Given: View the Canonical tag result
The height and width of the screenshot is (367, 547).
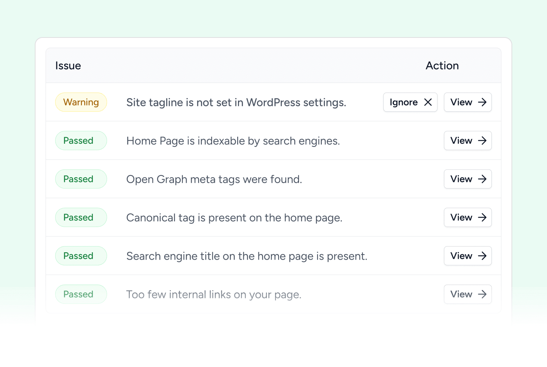Looking at the screenshot, I should 468,217.
